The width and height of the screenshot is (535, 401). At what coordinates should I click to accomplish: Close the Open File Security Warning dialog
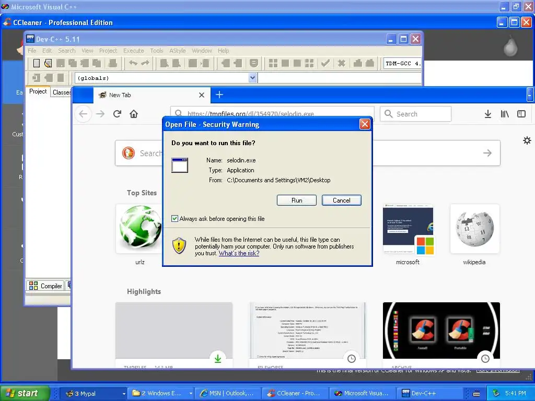[x=365, y=124]
